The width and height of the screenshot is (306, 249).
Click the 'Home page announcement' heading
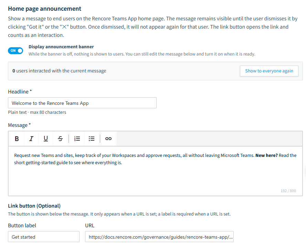coord(44,9)
